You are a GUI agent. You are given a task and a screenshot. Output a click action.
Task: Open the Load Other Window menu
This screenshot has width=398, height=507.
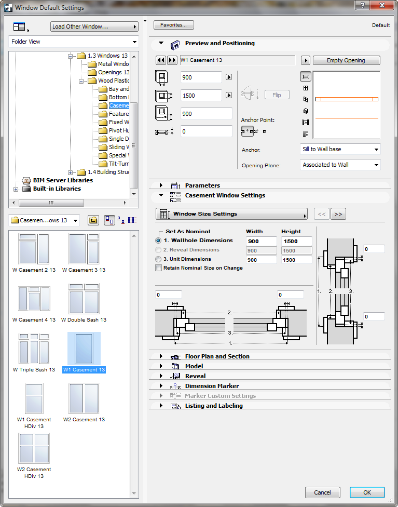[94, 26]
